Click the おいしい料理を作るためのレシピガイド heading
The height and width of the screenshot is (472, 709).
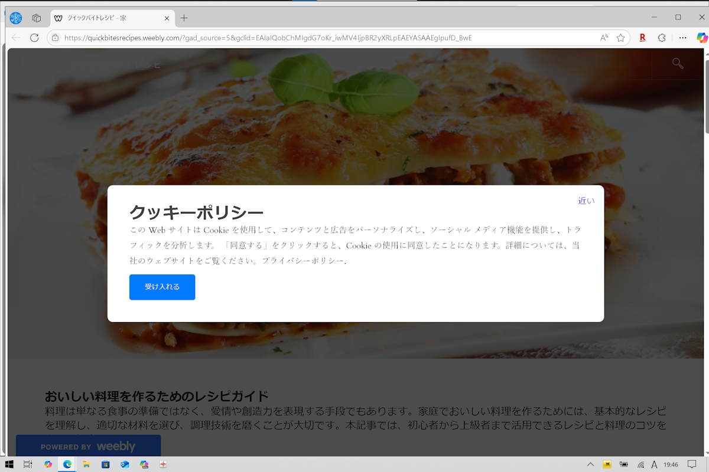157,395
